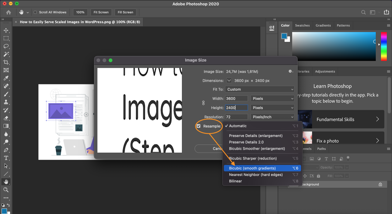Click the vertical hue slider strip

[x=384, y=46]
